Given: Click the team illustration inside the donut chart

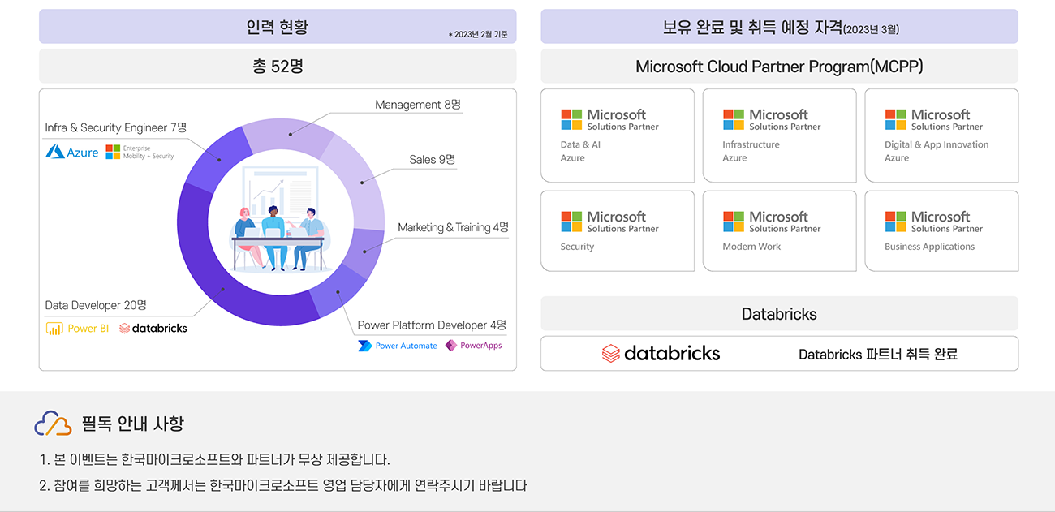Looking at the screenshot, I should [x=281, y=219].
